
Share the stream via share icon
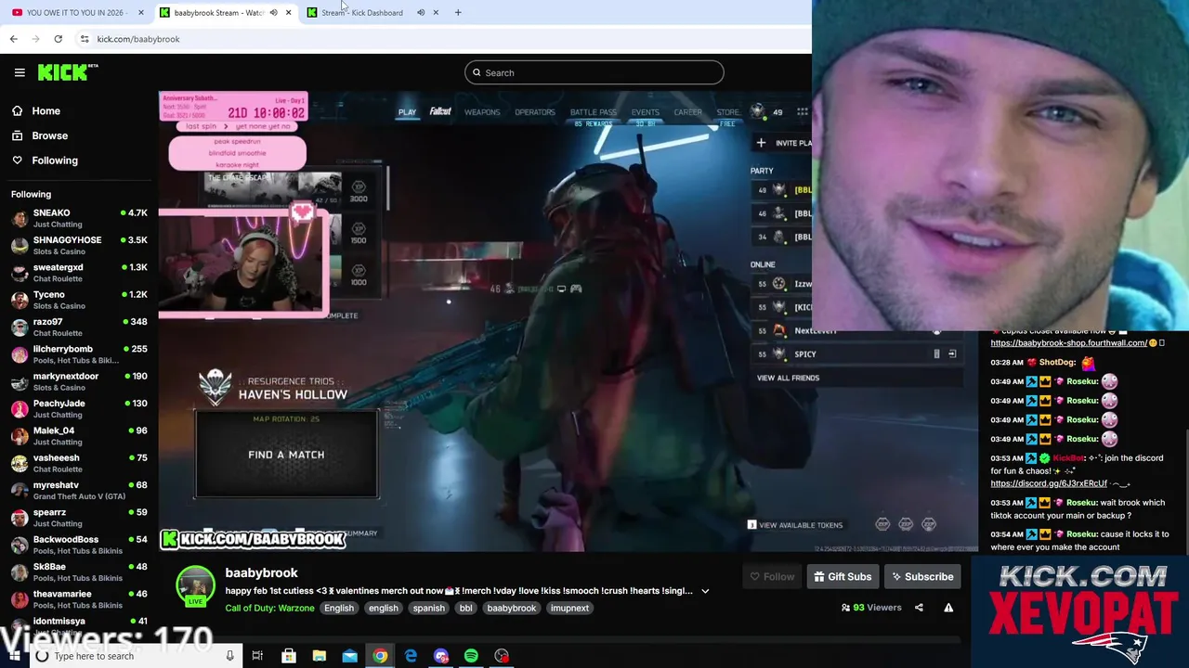pos(919,608)
